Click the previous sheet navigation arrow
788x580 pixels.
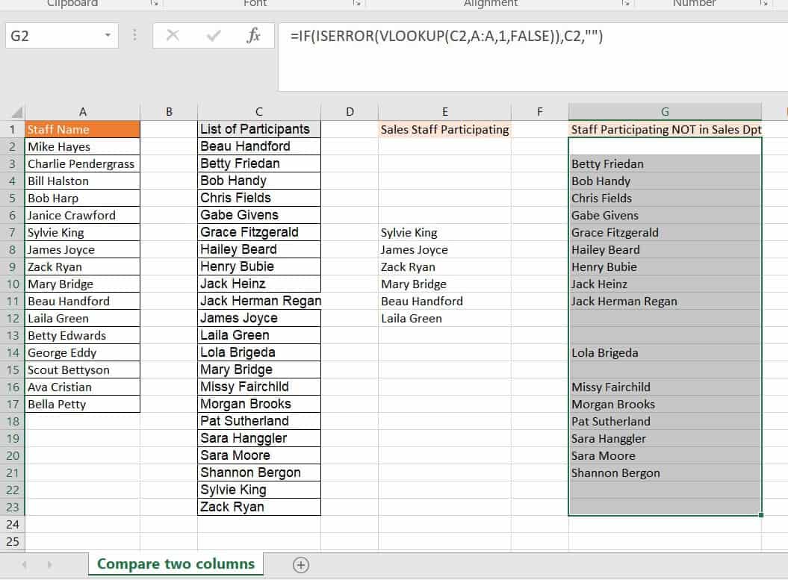pyautogui.click(x=25, y=565)
